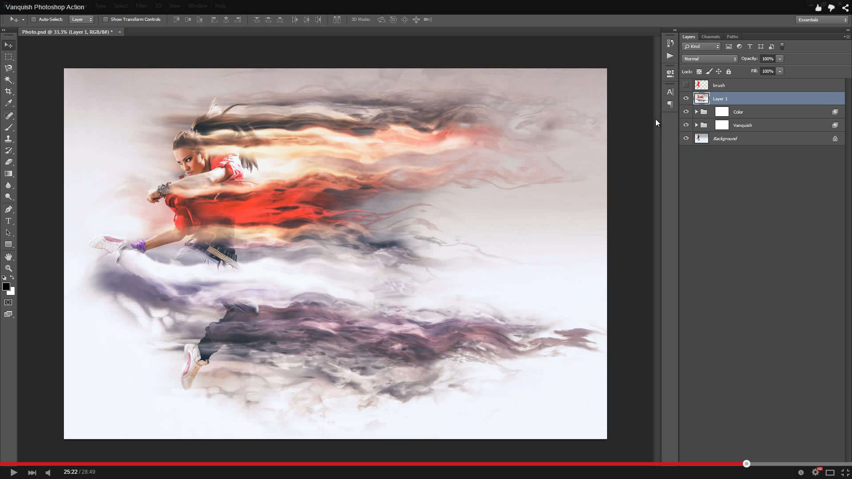Pick the Zoom tool
Viewport: 852px width, 479px height.
coord(8,268)
